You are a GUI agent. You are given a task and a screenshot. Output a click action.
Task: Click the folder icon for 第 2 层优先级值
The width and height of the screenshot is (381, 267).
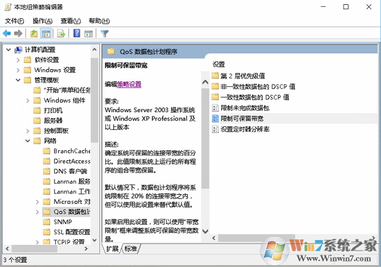(215, 75)
